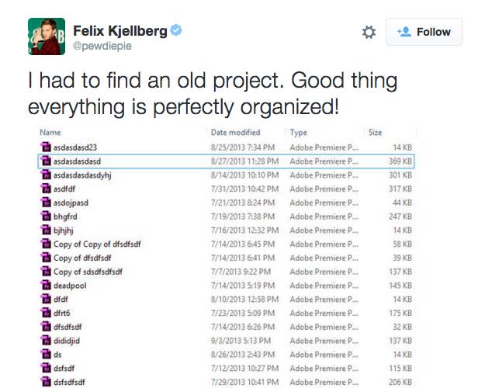The image size is (485, 388).
Task: Click the tweet settings gear icon
Action: (x=369, y=32)
